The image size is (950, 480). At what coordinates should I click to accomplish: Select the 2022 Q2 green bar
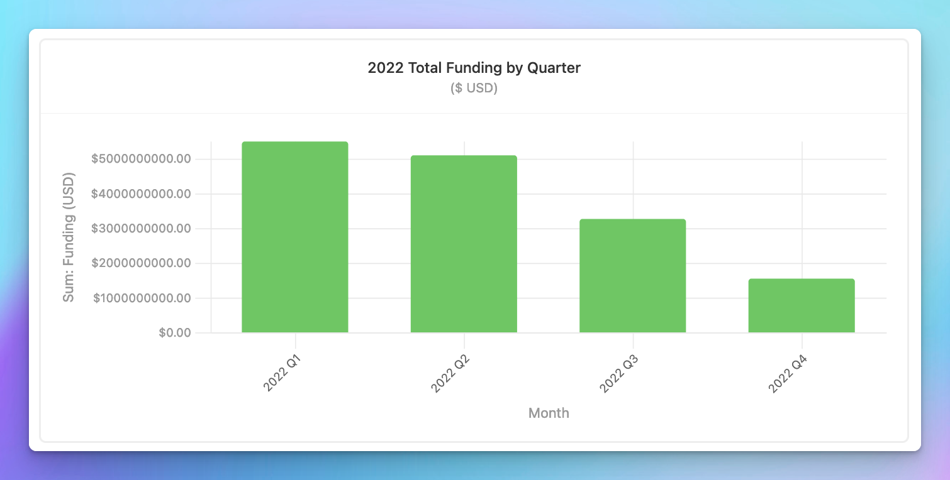tap(464, 244)
